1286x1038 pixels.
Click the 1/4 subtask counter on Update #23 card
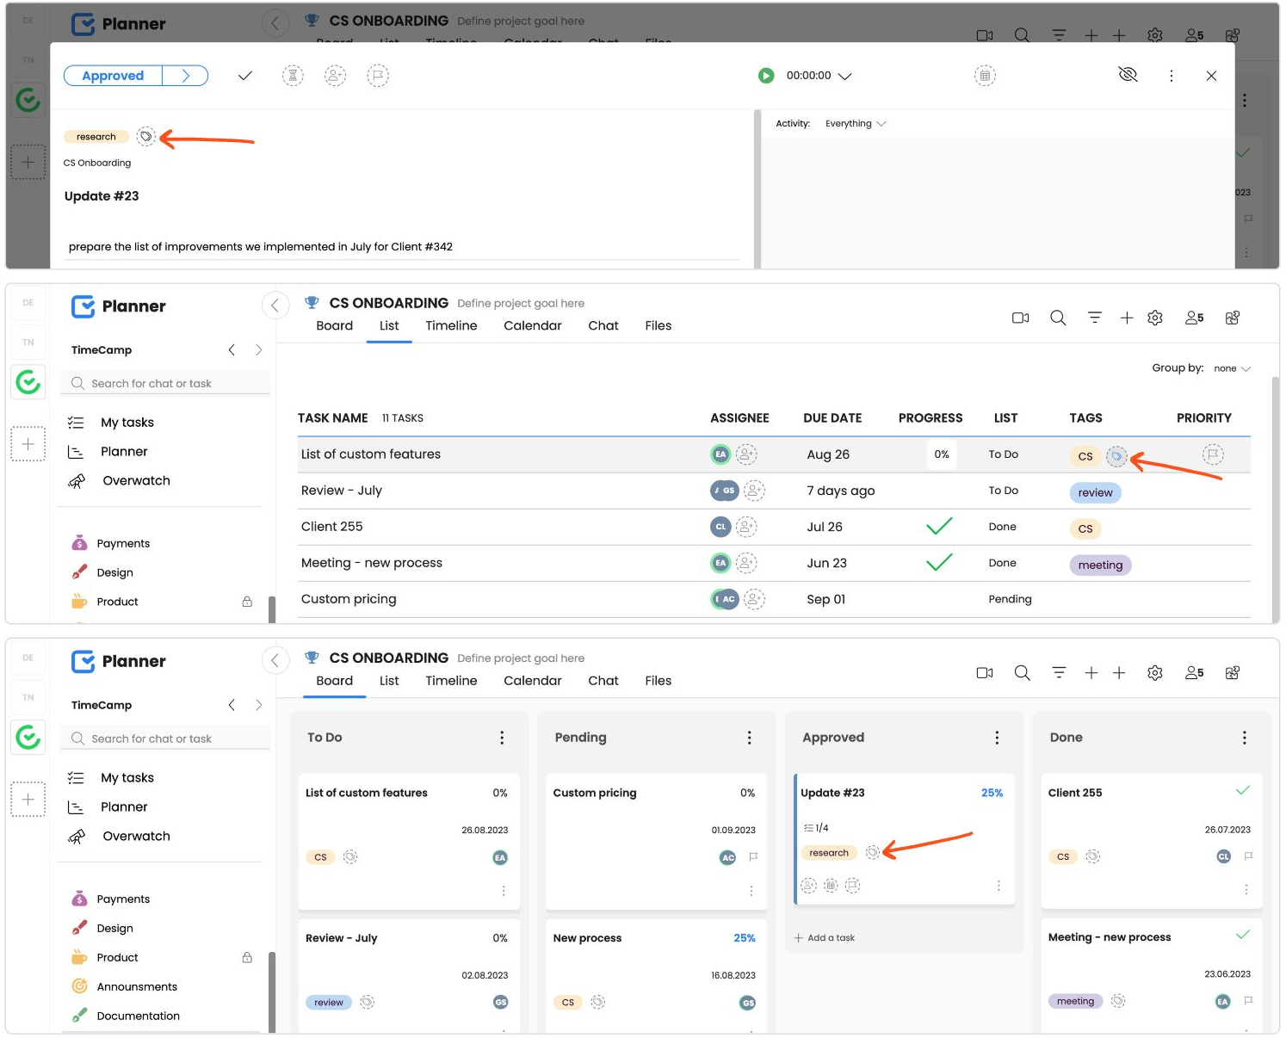click(x=816, y=828)
